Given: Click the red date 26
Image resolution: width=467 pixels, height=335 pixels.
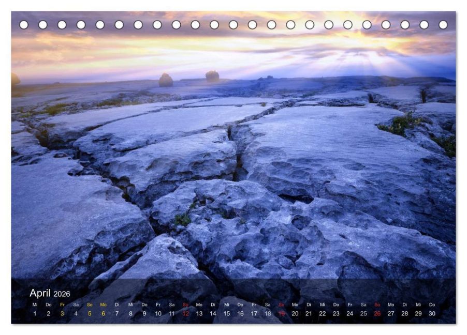Looking at the screenshot, I should click(x=377, y=313).
